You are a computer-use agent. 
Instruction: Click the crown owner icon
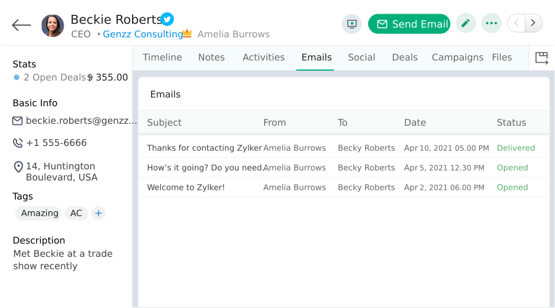click(187, 34)
